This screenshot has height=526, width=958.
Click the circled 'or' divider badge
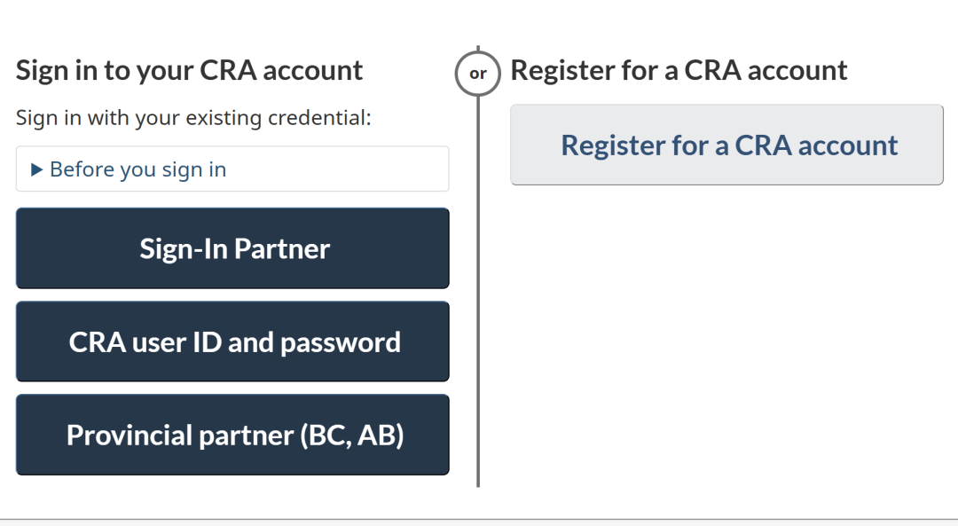(x=478, y=74)
